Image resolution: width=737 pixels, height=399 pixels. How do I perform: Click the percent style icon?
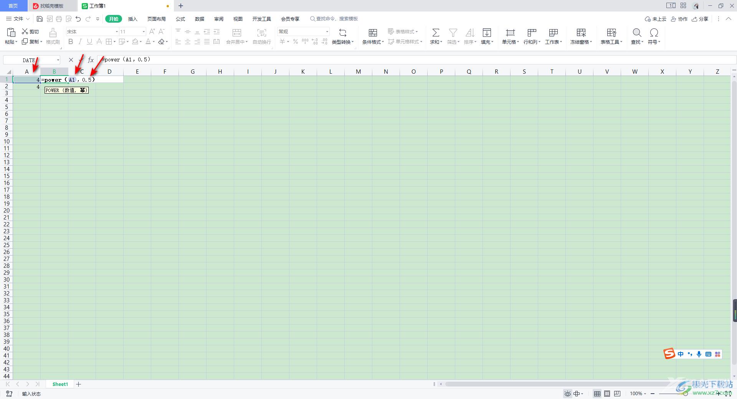point(296,41)
